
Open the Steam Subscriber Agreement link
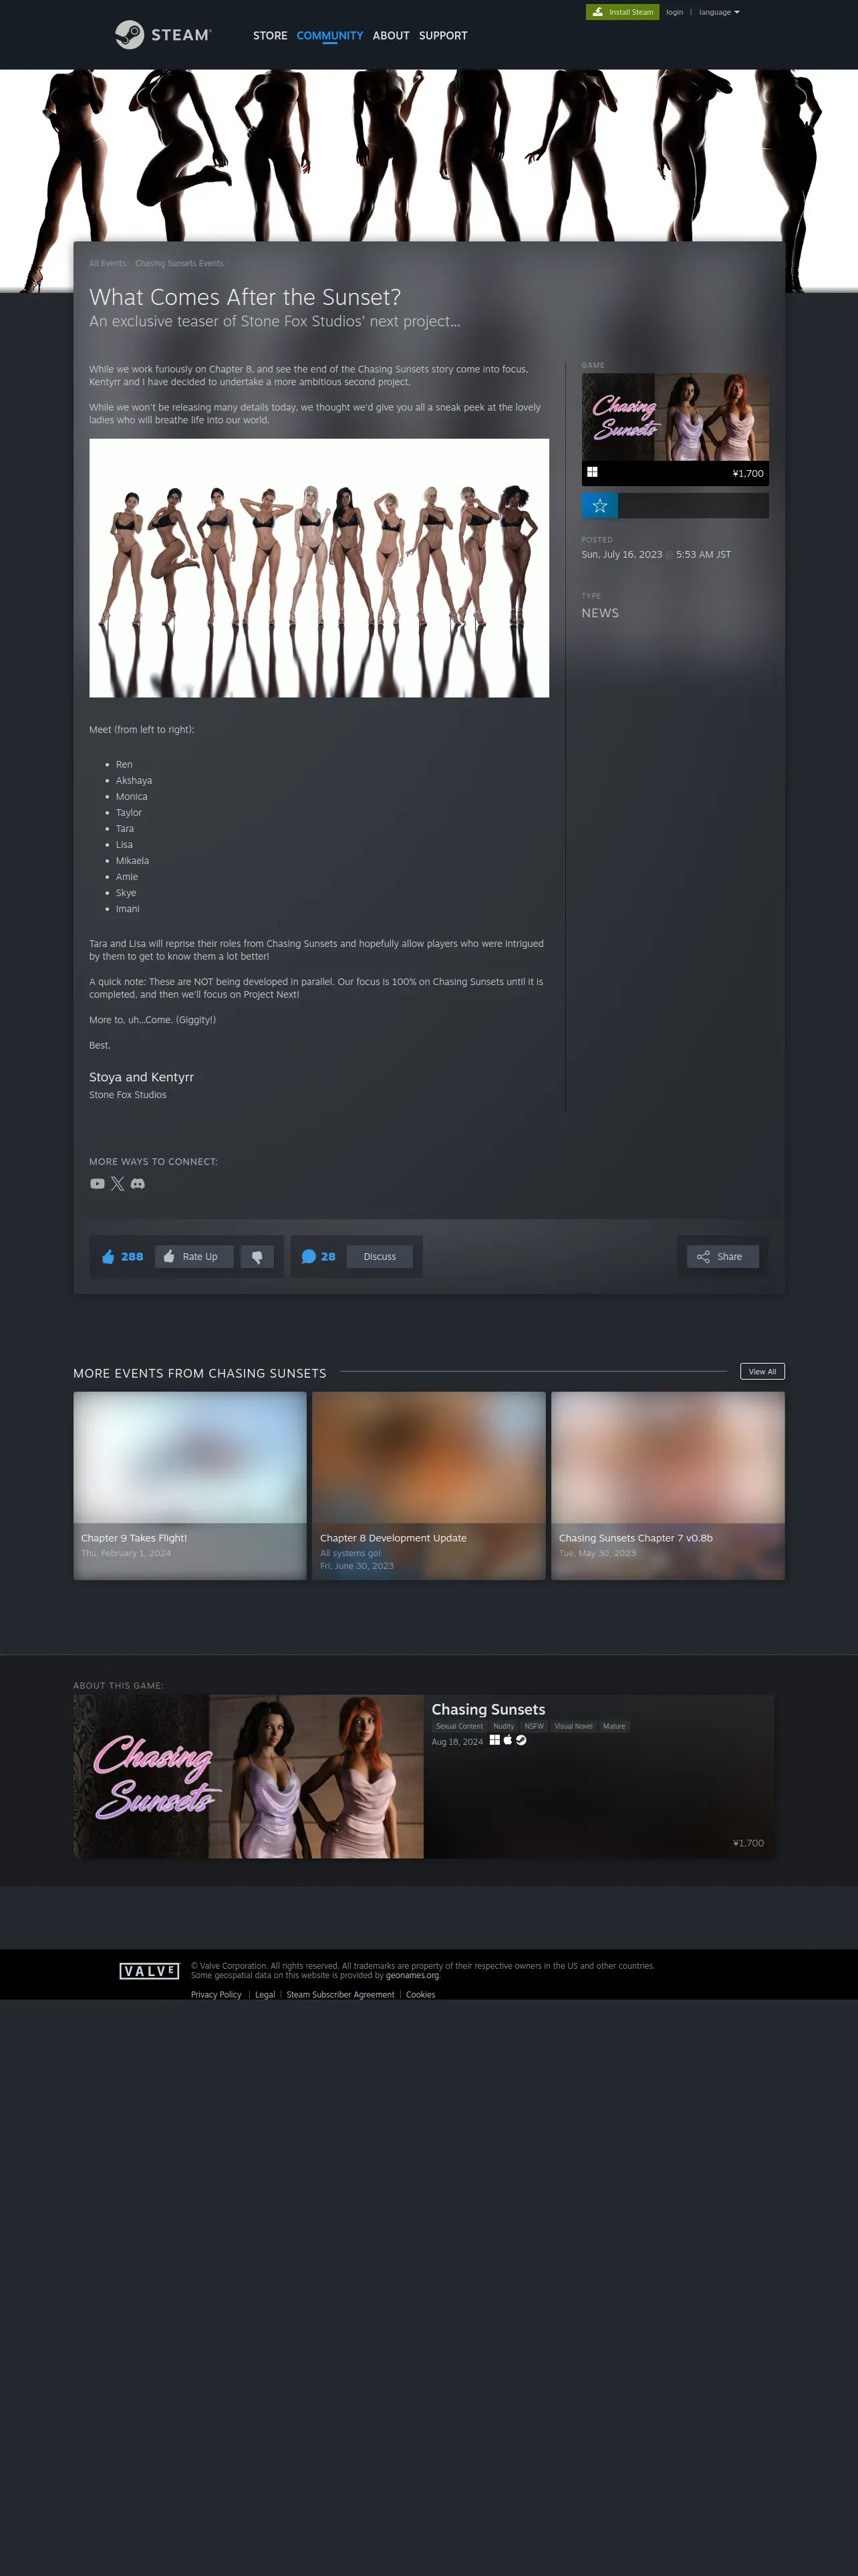[x=341, y=1995]
